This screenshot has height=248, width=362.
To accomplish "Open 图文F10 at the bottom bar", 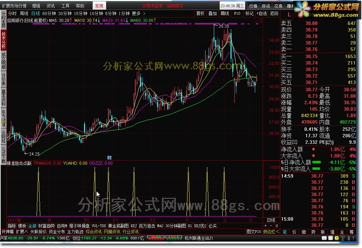I will coord(254,232).
